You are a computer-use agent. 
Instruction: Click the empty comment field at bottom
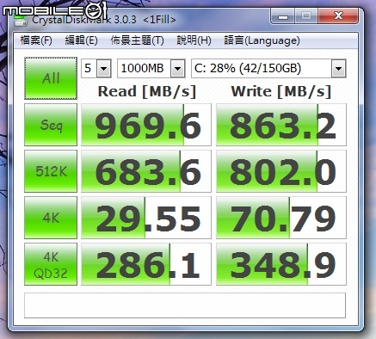pyautogui.click(x=185, y=305)
